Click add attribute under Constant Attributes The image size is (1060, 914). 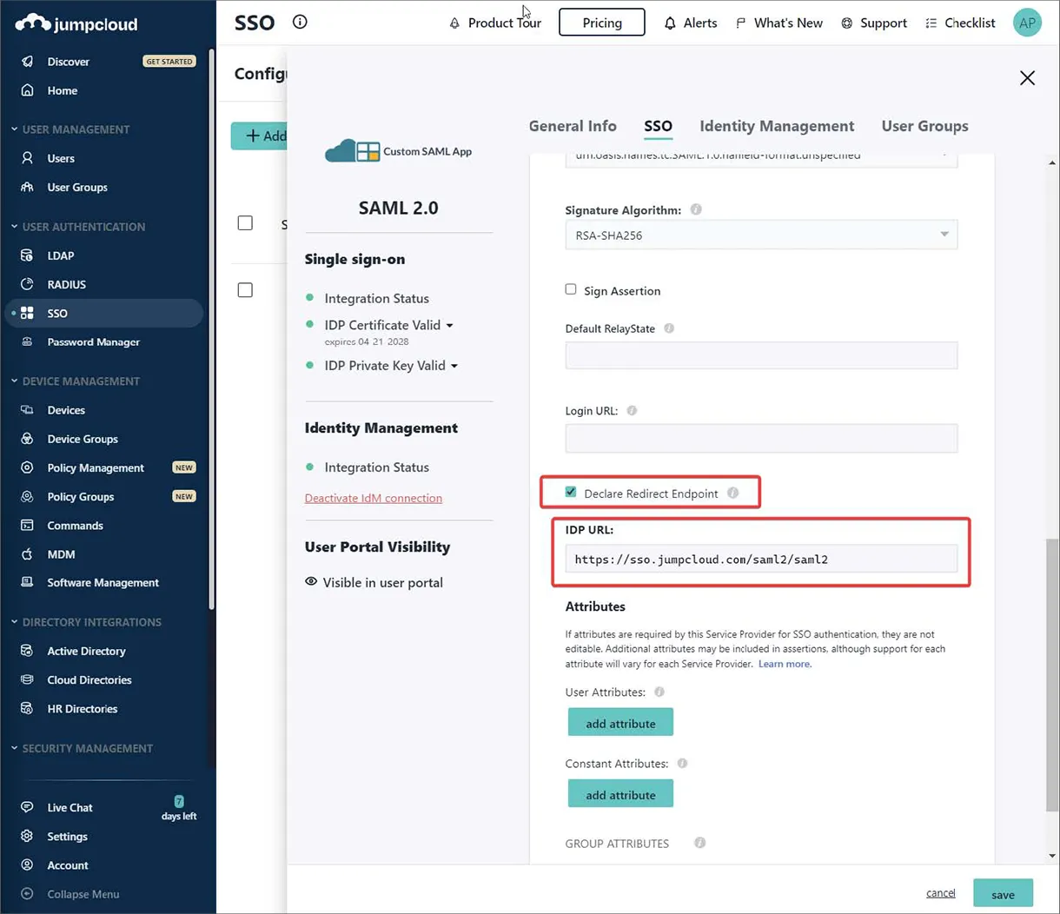click(620, 794)
